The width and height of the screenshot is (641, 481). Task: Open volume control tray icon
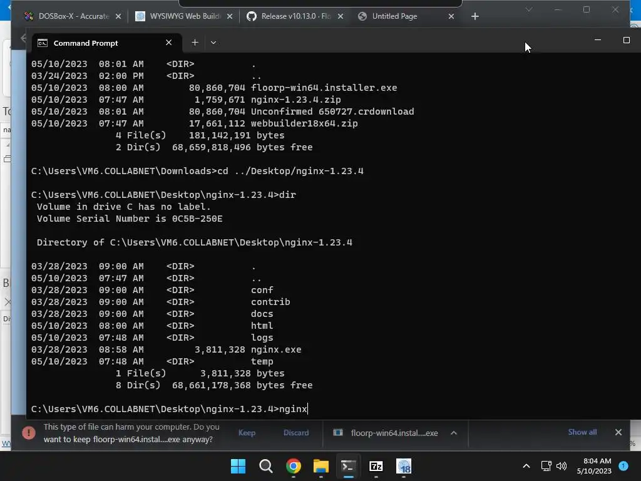pyautogui.click(x=562, y=466)
